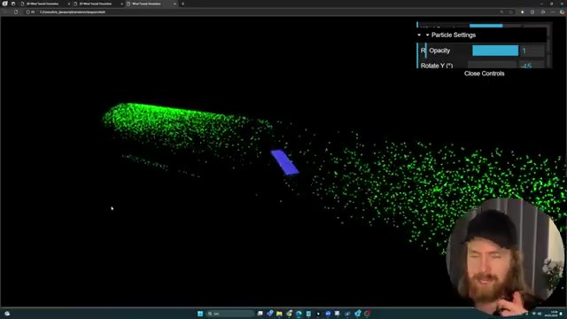This screenshot has width=567, height=319.
Task: Open the red-badged rightmost taskbar app icon
Action: (x=367, y=314)
